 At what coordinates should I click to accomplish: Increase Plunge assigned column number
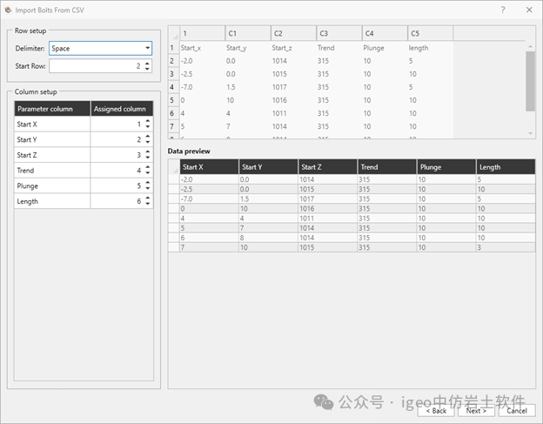pos(147,182)
